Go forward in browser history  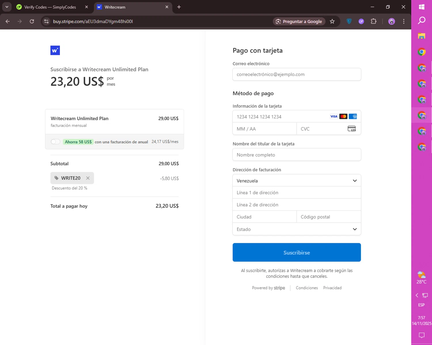pos(20,21)
